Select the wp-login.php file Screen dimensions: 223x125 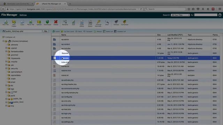point(136,114)
